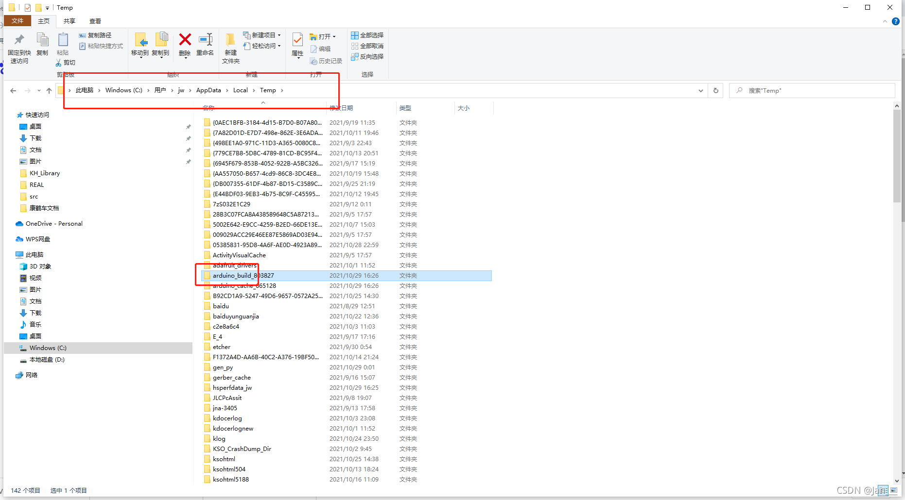
Task: Open the Help question mark icon
Action: pyautogui.click(x=896, y=21)
